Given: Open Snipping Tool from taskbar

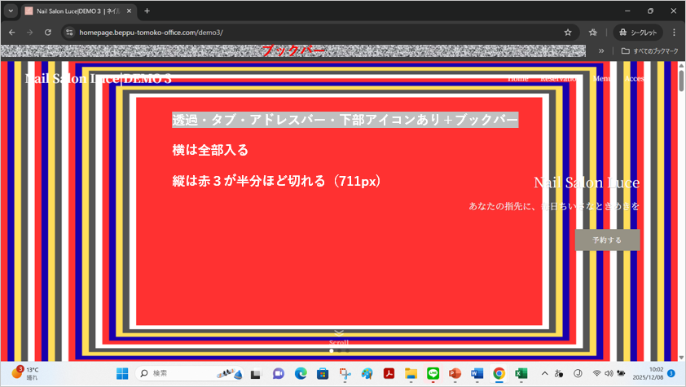Looking at the screenshot, I should tap(345, 373).
